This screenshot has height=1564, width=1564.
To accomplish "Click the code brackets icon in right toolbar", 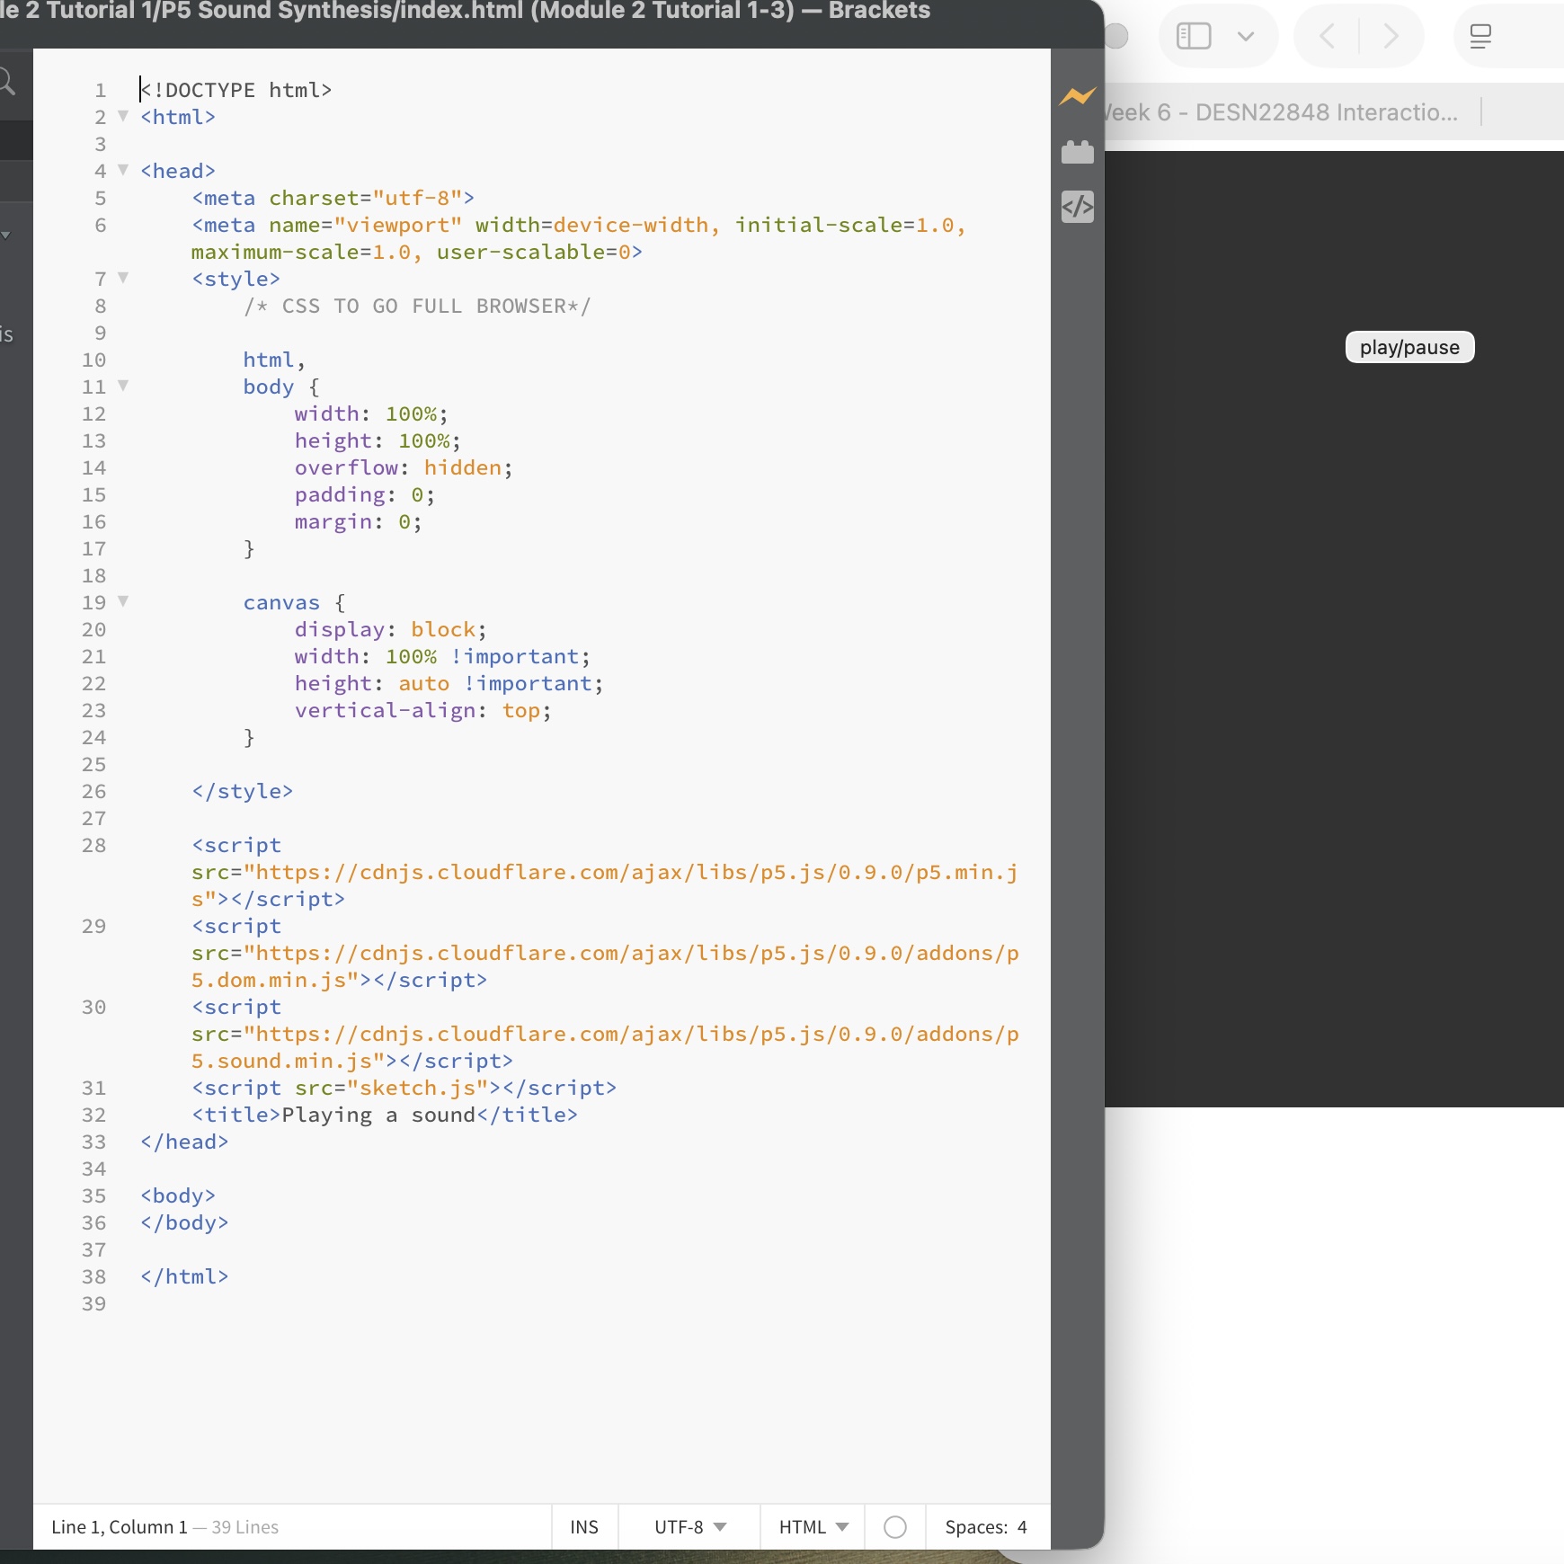I will (1077, 207).
